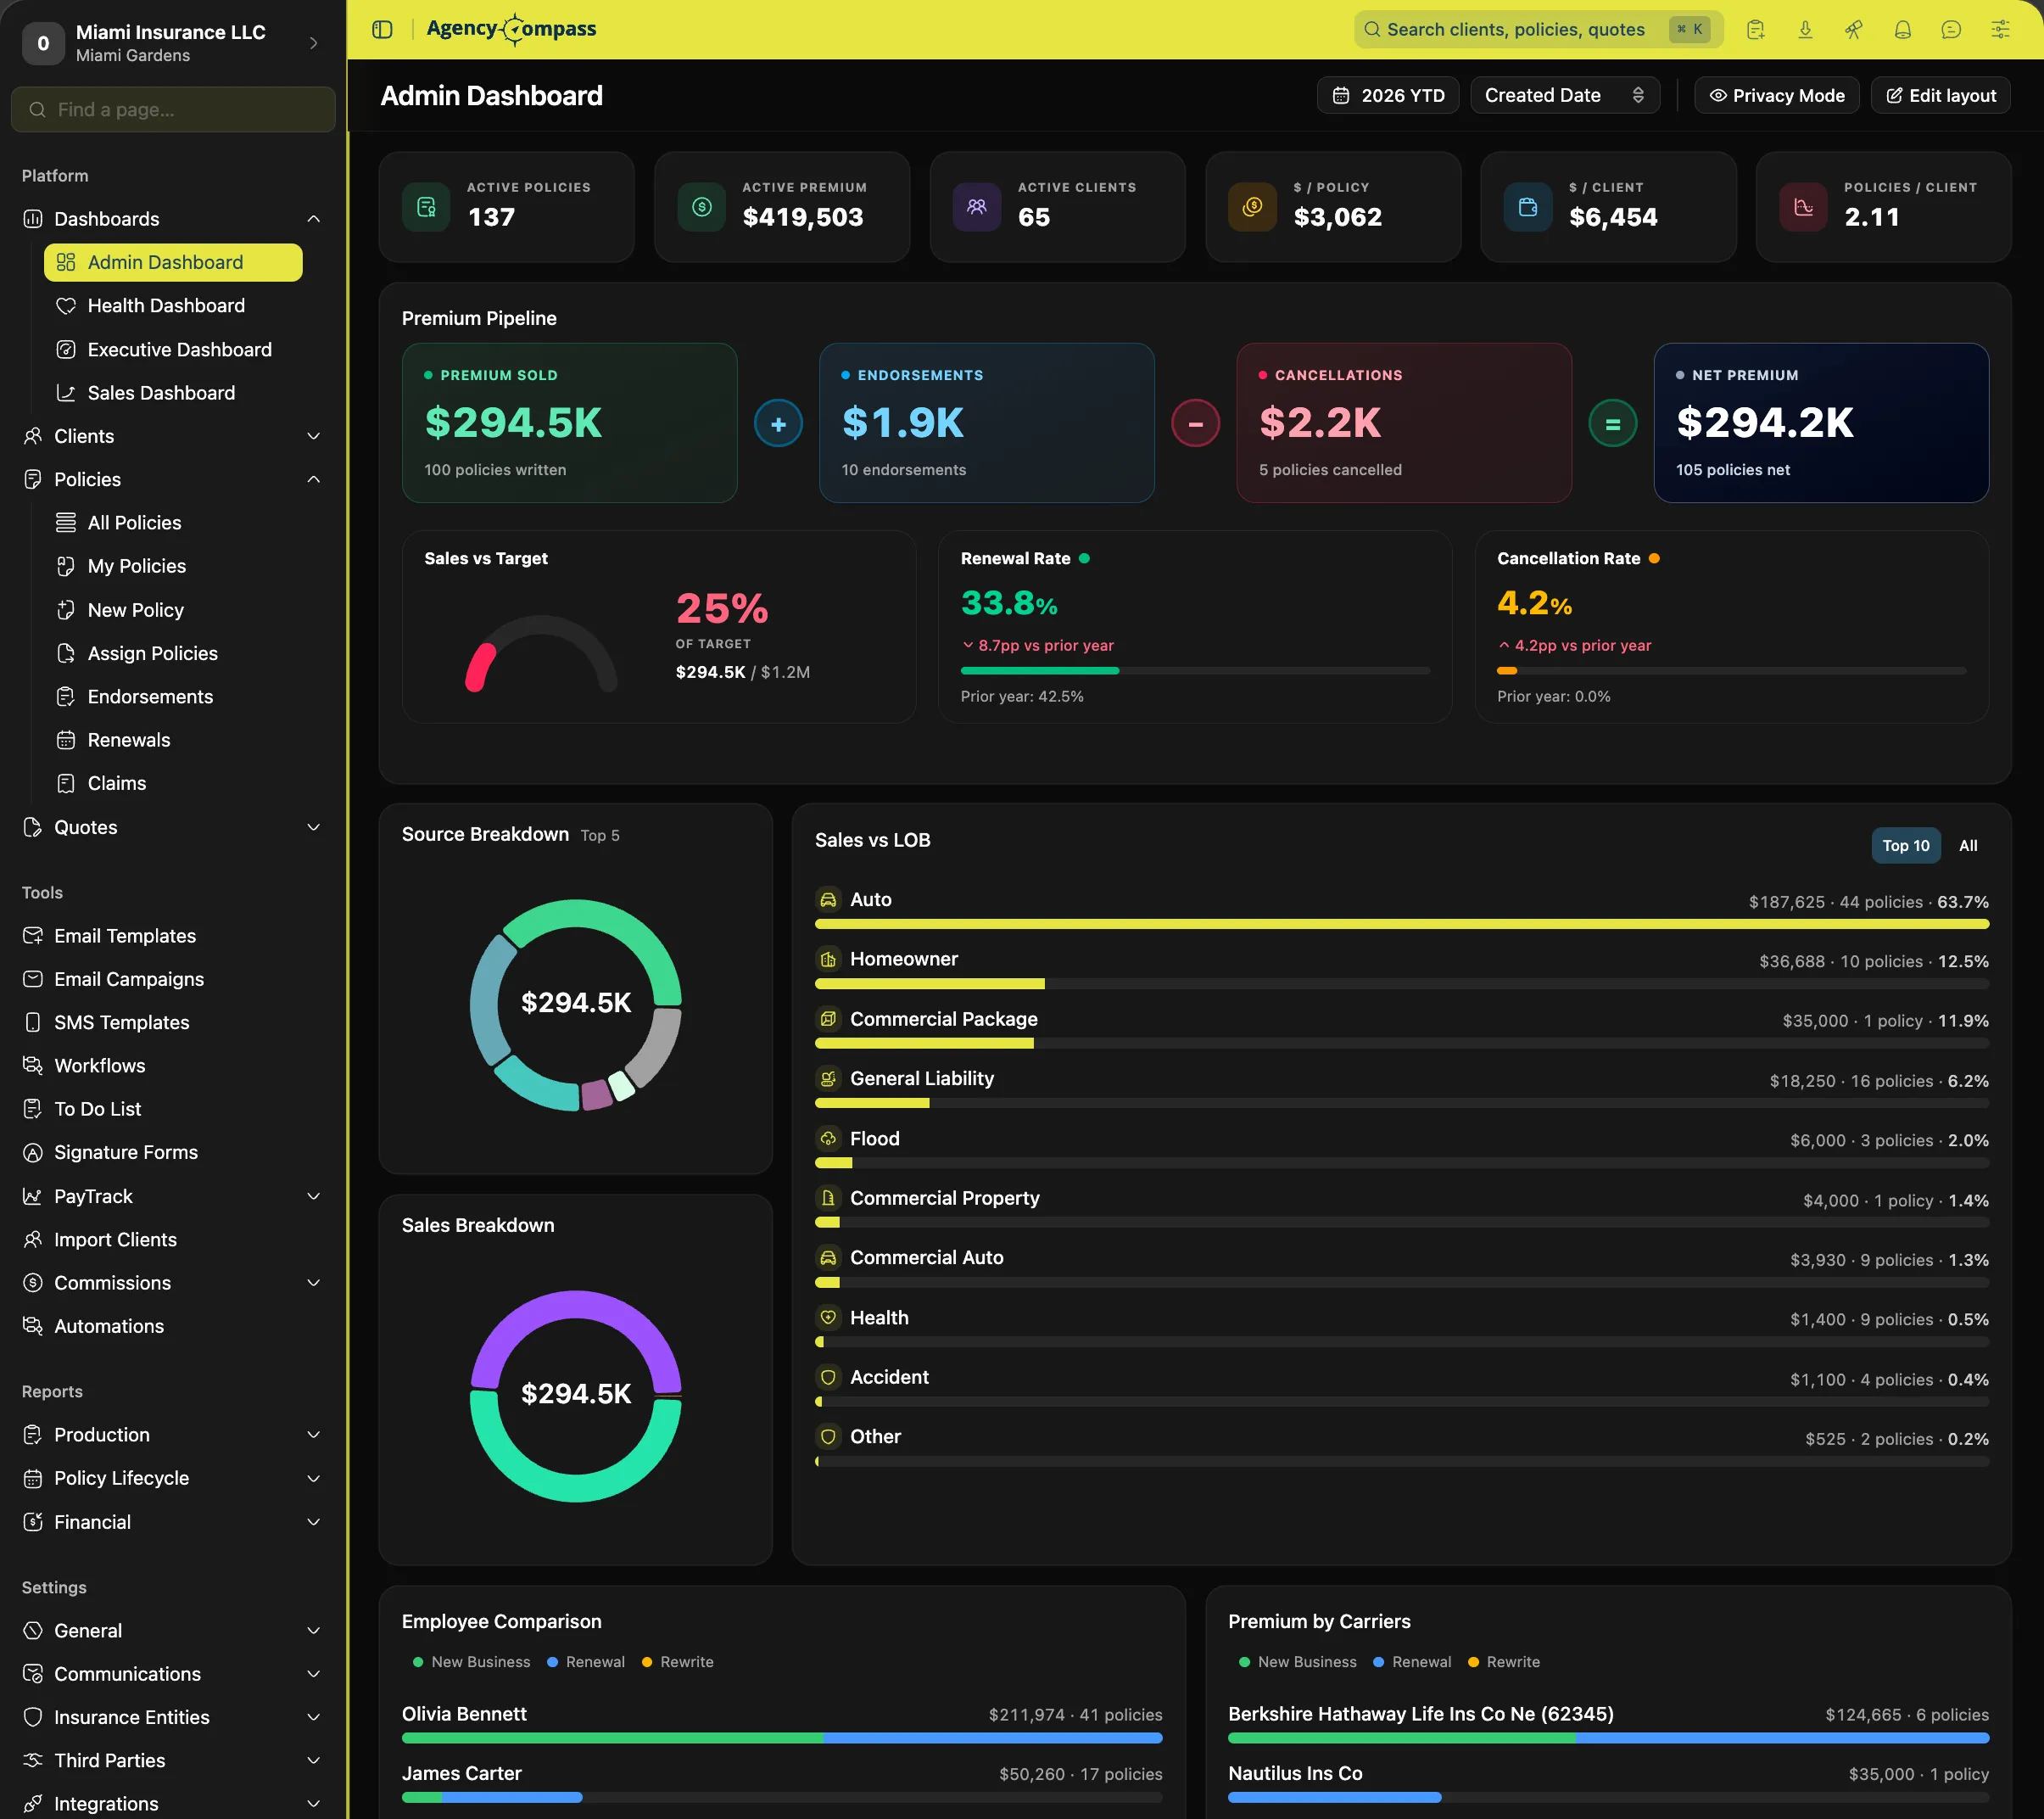The height and width of the screenshot is (1819, 2044).
Task: Click the Sales Breakdown donut chart
Action: (x=576, y=1396)
